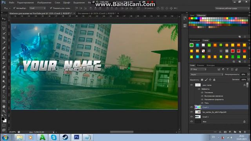Click the background color swatch
Screen dimensions: 251x141
coord(5,121)
